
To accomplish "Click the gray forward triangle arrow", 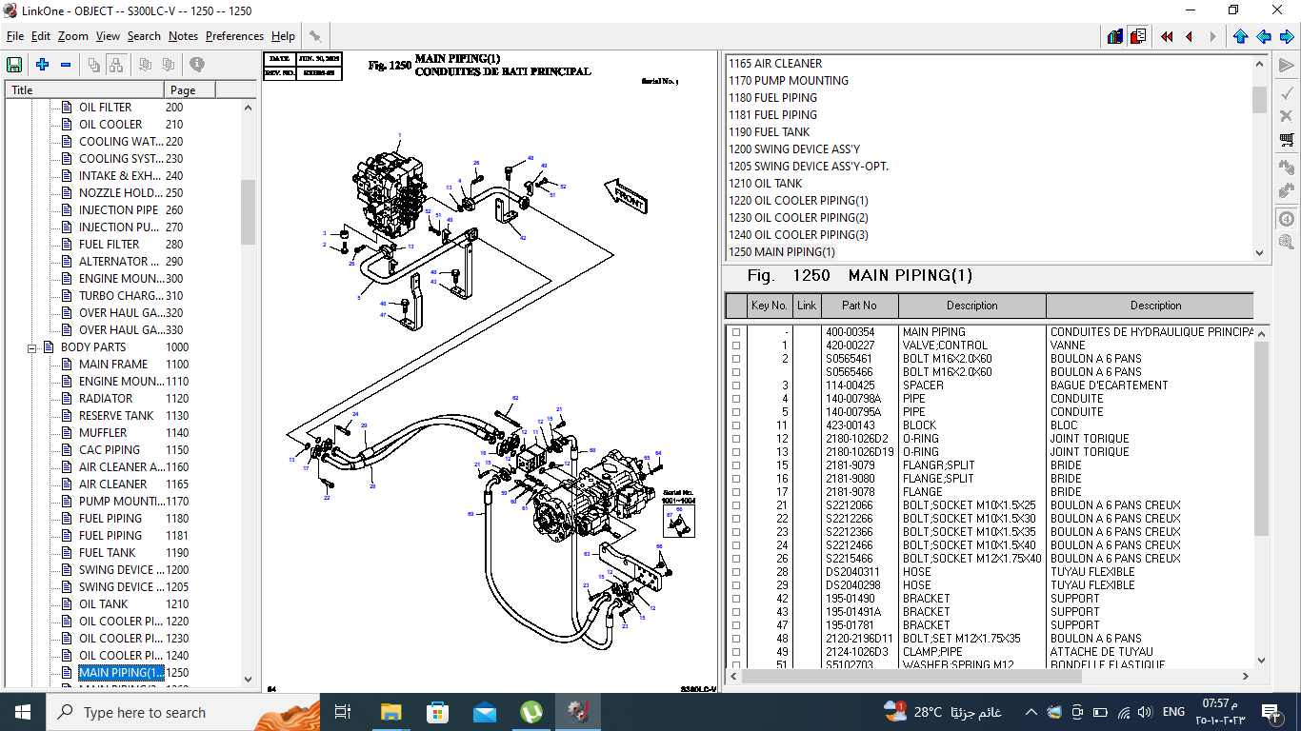I will (x=1212, y=36).
